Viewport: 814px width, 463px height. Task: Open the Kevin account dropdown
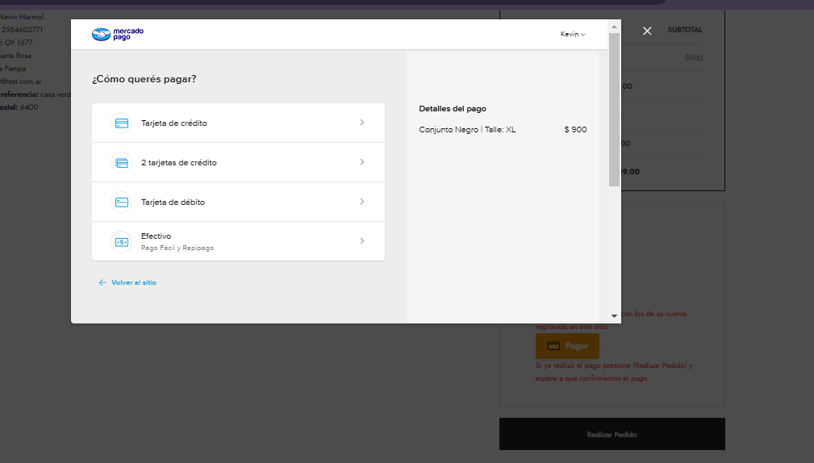(573, 34)
